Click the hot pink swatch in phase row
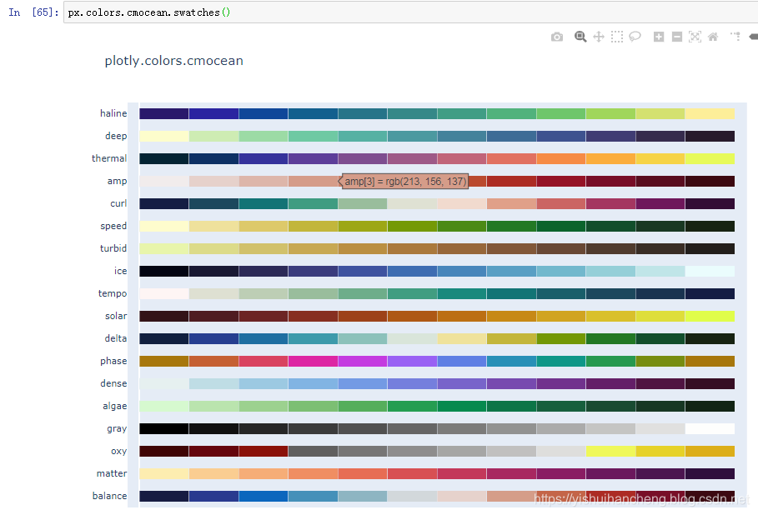The width and height of the screenshot is (758, 515). 314,361
